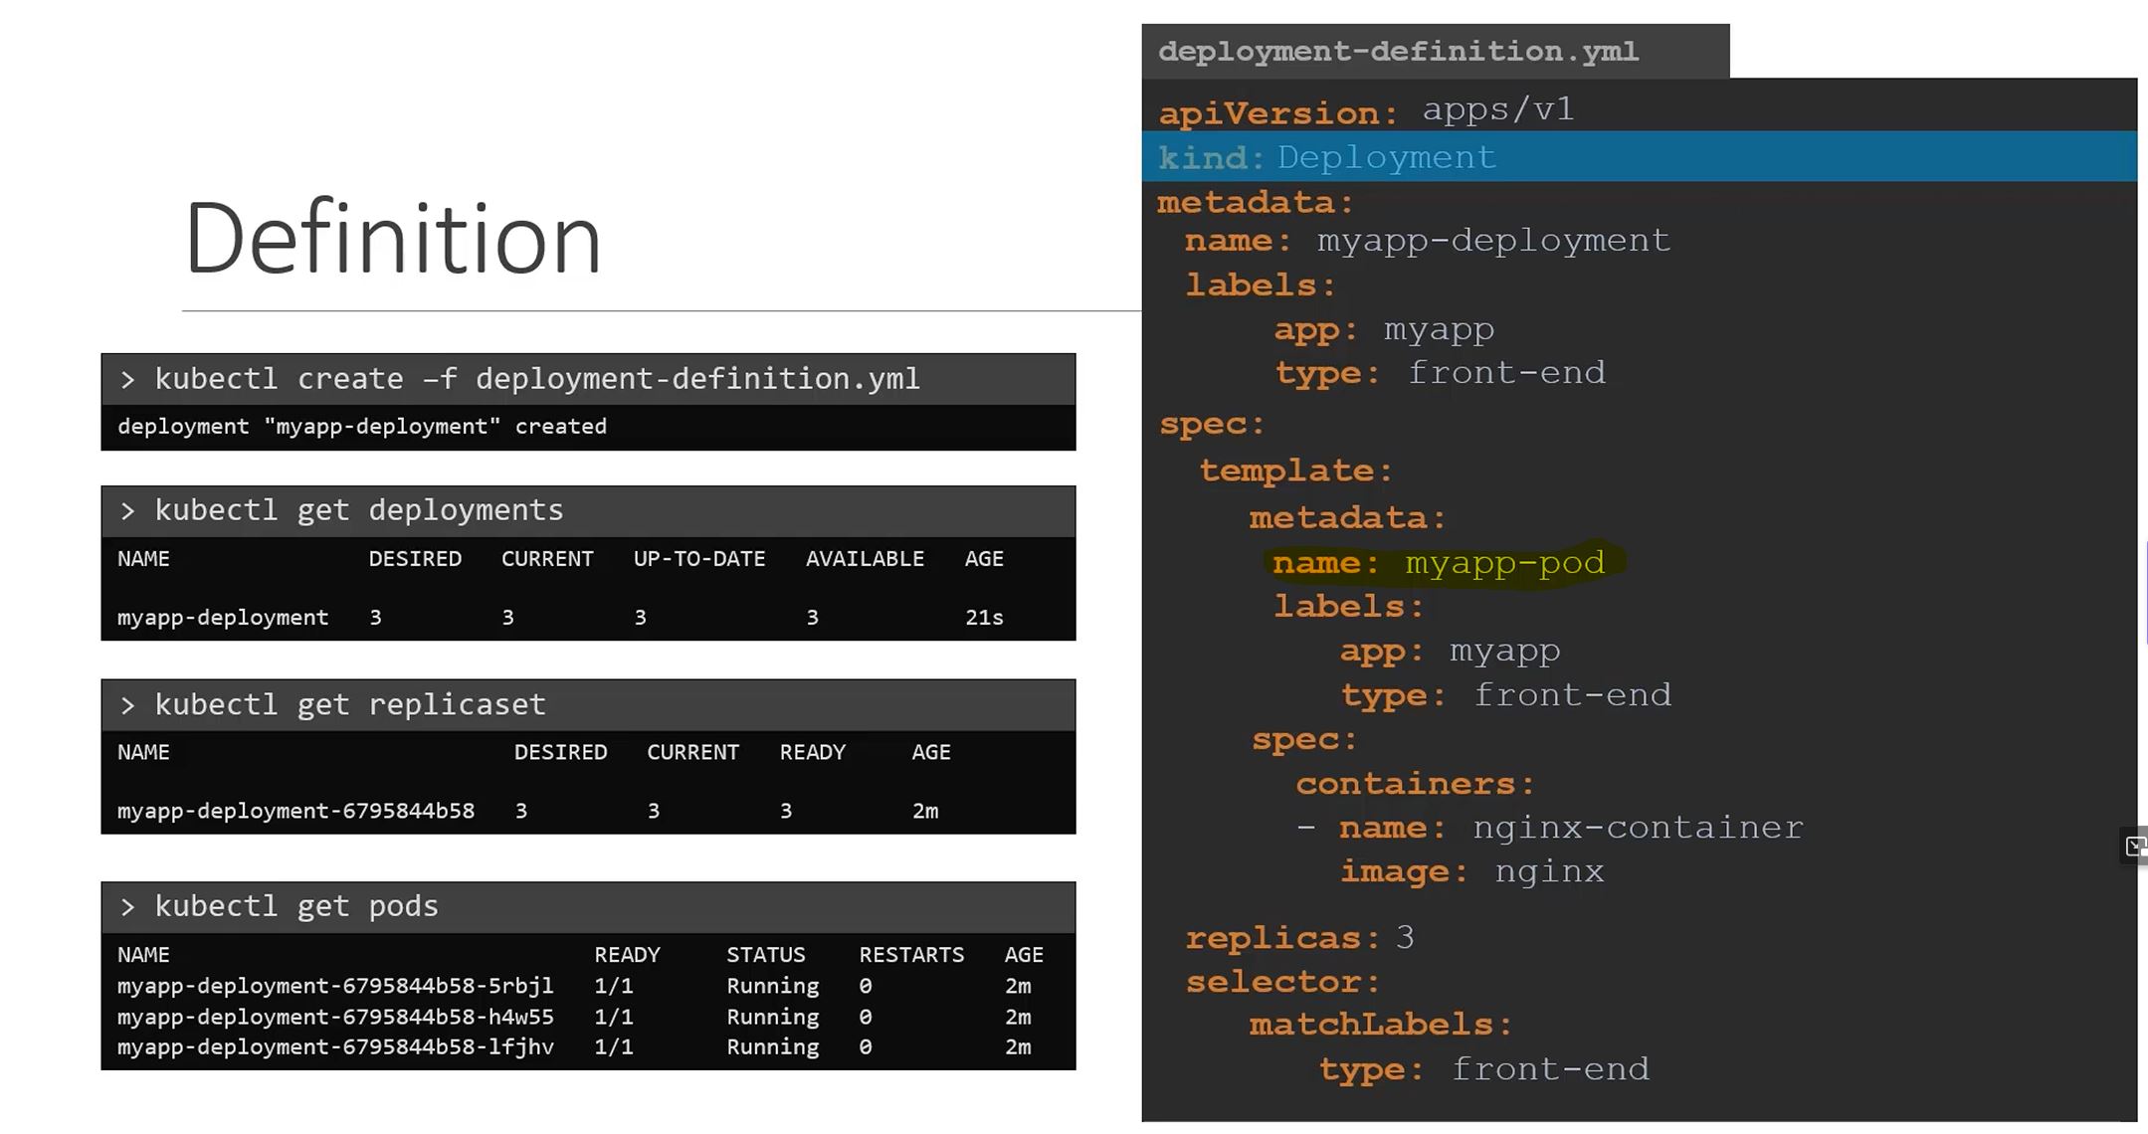Click the matchLabels key in selector

pos(1380,1025)
